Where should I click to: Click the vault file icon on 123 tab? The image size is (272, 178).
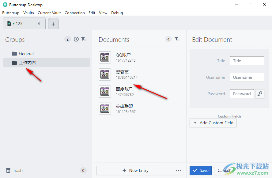(x=9, y=24)
